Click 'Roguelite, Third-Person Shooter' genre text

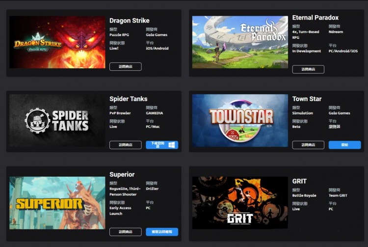pos(125,192)
